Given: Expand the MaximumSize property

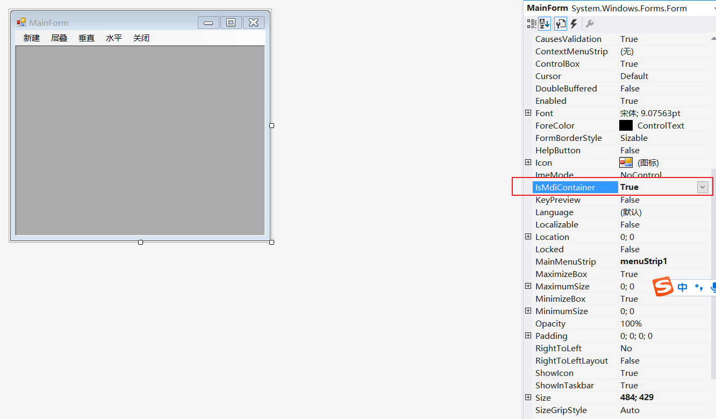Looking at the screenshot, I should (528, 286).
